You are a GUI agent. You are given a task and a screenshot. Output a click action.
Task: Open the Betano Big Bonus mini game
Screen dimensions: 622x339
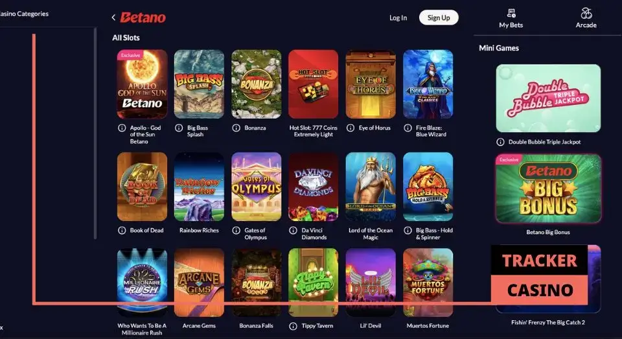point(548,189)
